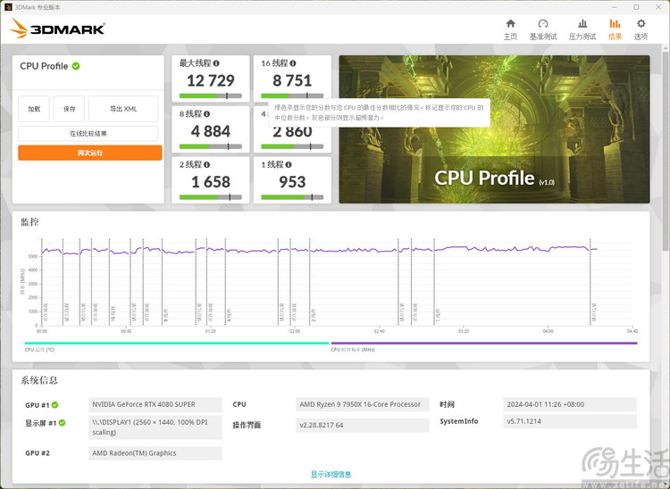Open the Stress Test (压力测试) icon
Viewport: 670px width, 489px height.
coord(582,24)
